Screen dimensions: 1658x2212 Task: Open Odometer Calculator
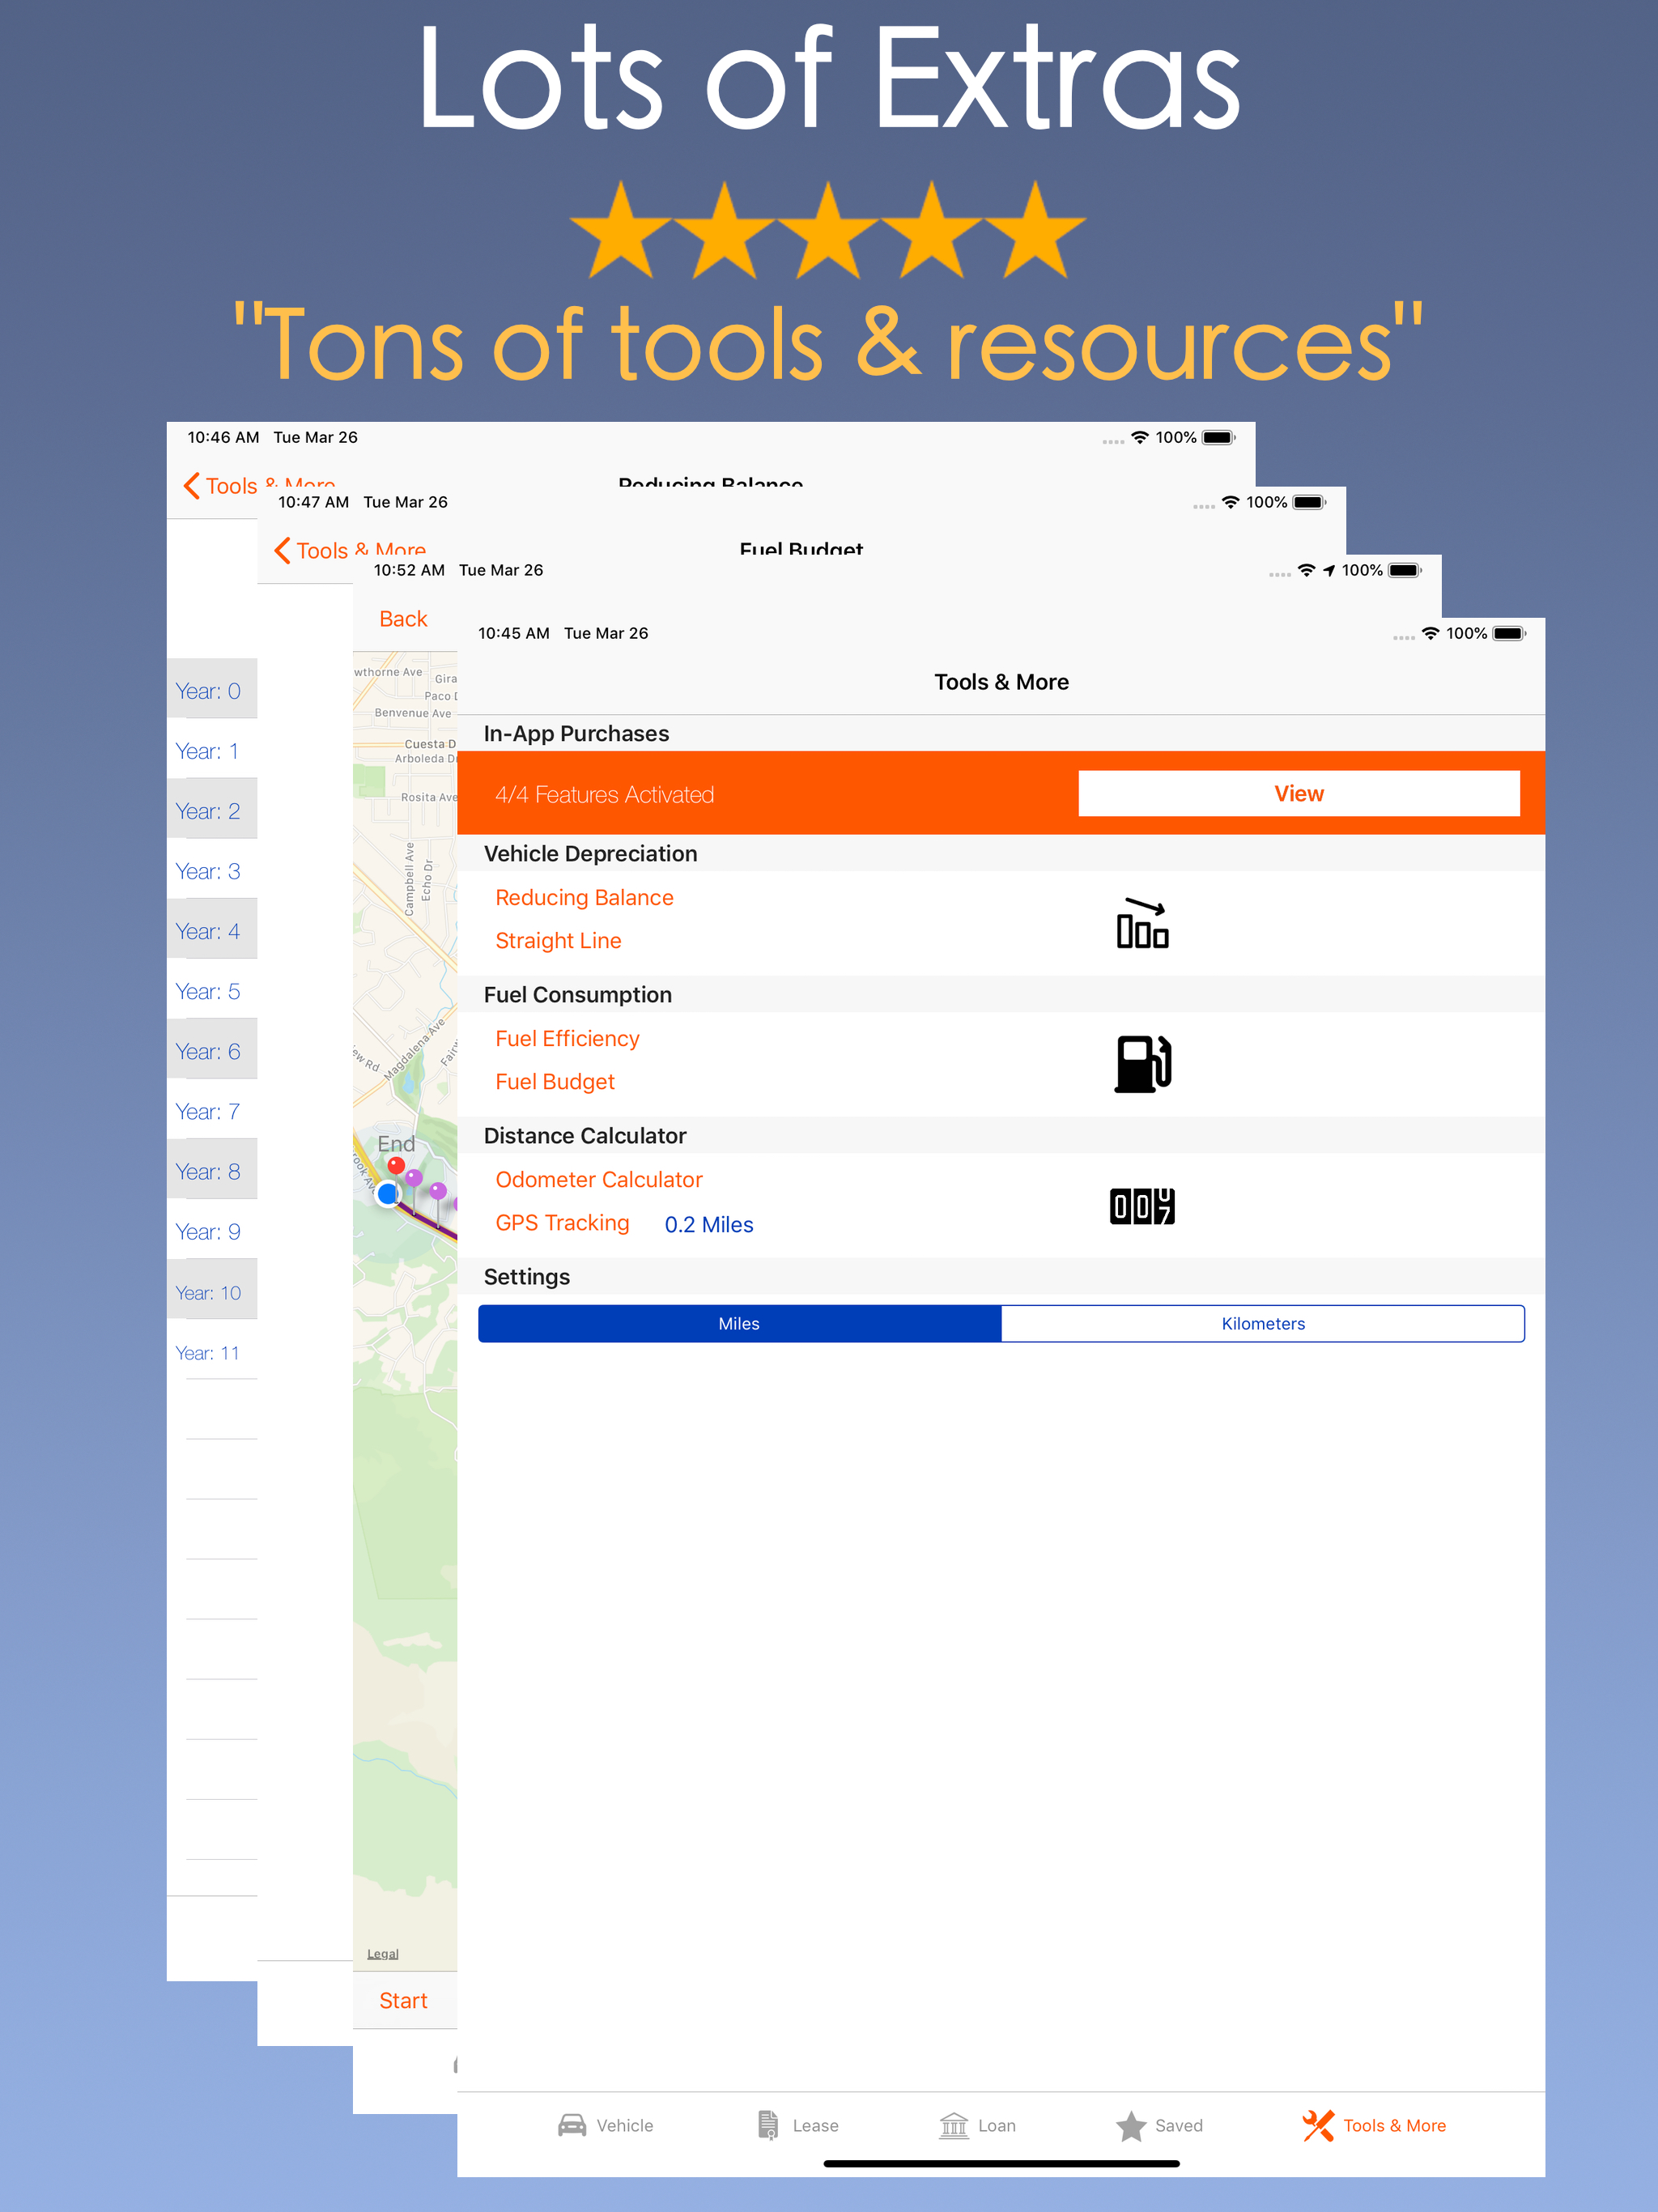(x=598, y=1179)
